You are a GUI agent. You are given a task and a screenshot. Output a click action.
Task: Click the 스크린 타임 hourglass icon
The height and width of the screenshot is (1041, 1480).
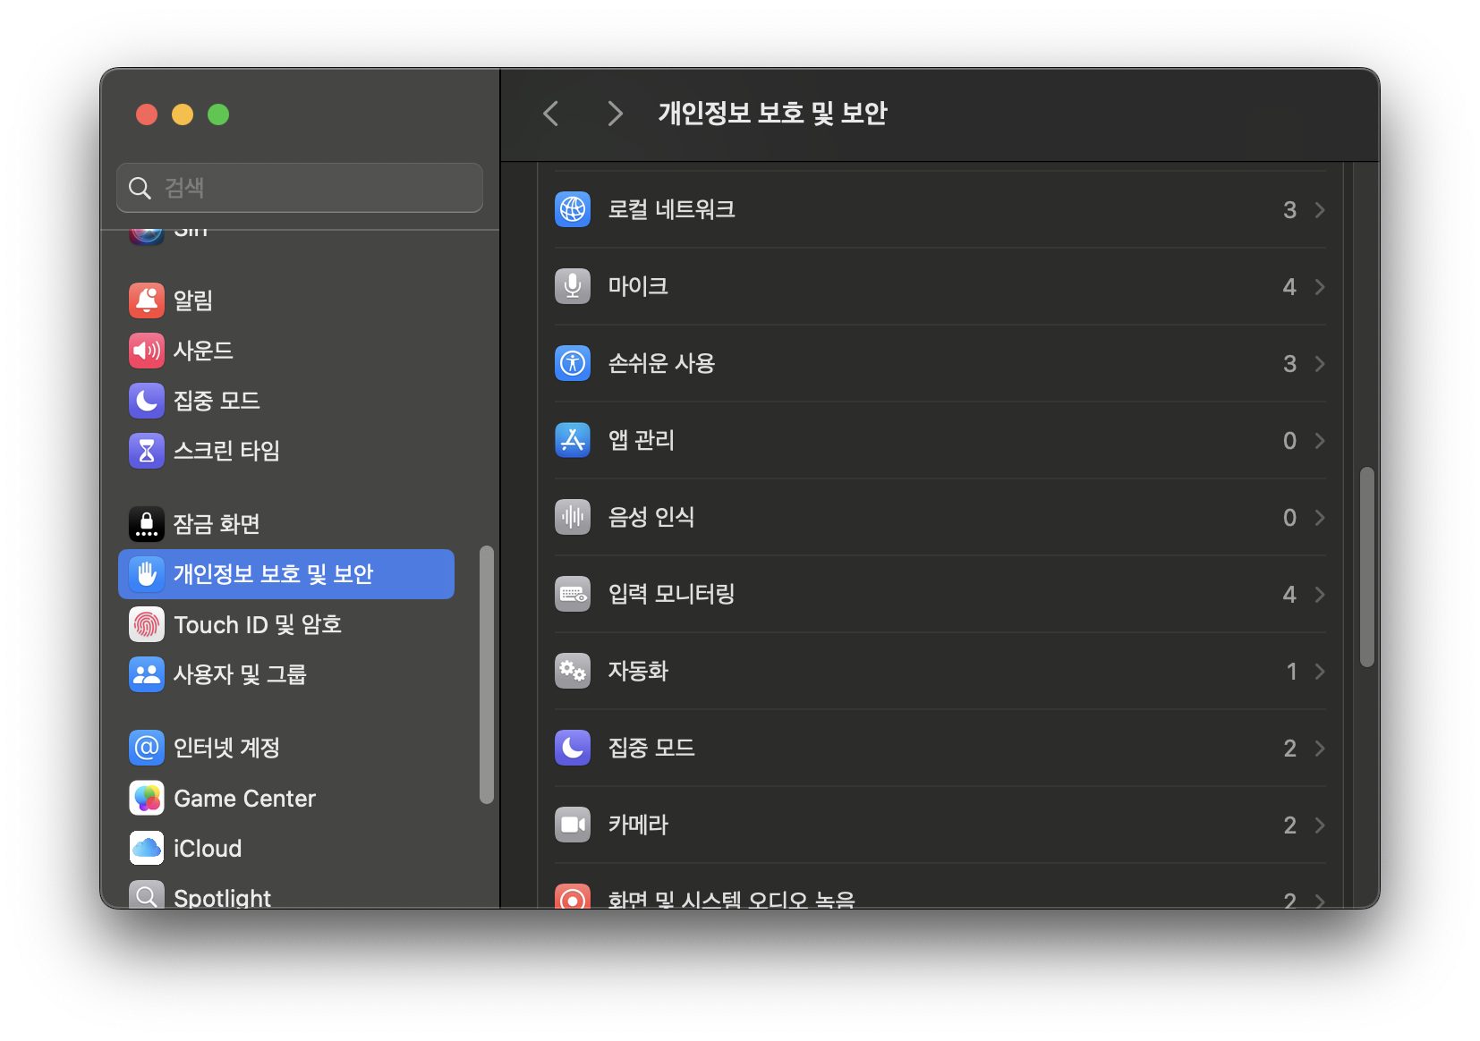click(147, 451)
